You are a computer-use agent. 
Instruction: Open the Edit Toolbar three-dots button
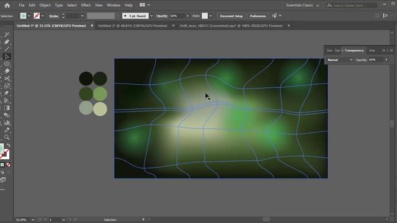click(2, 190)
